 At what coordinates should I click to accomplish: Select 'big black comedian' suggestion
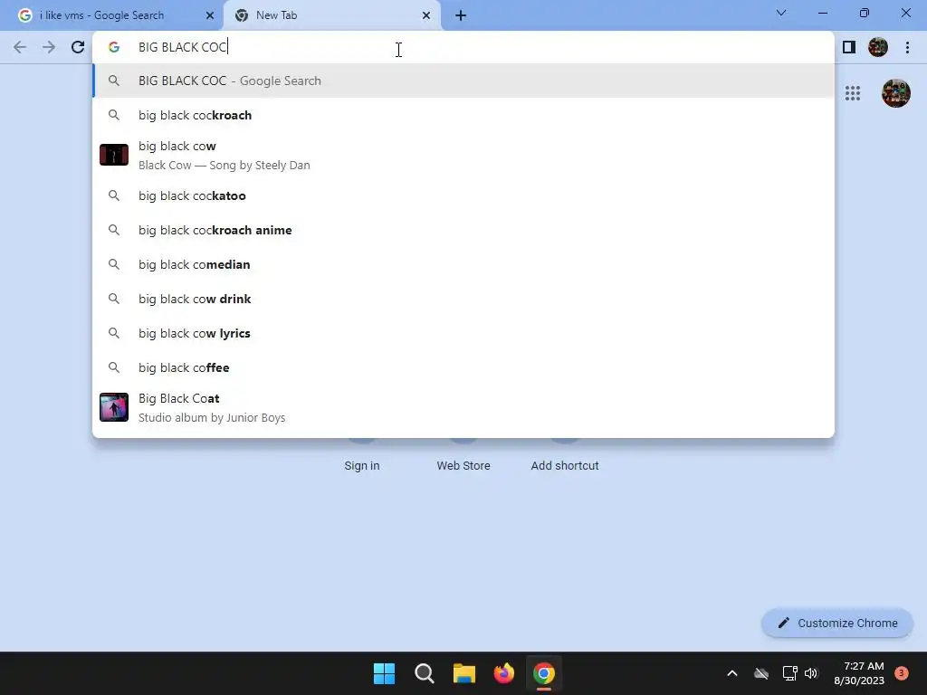click(463, 264)
